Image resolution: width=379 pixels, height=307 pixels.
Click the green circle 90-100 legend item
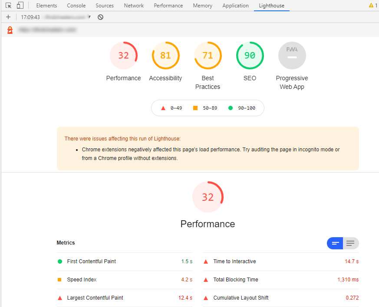[x=242, y=108]
